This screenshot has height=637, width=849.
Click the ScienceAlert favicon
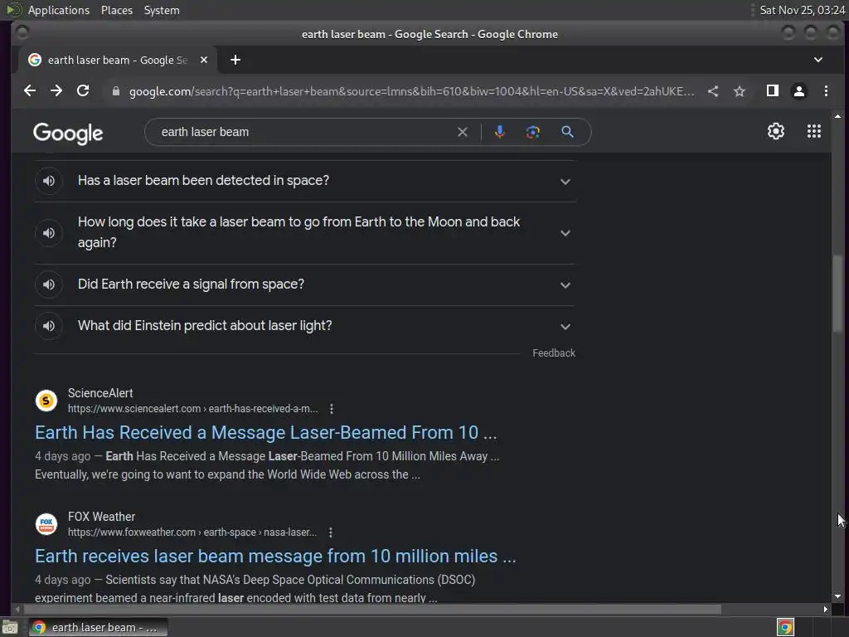[x=46, y=401]
